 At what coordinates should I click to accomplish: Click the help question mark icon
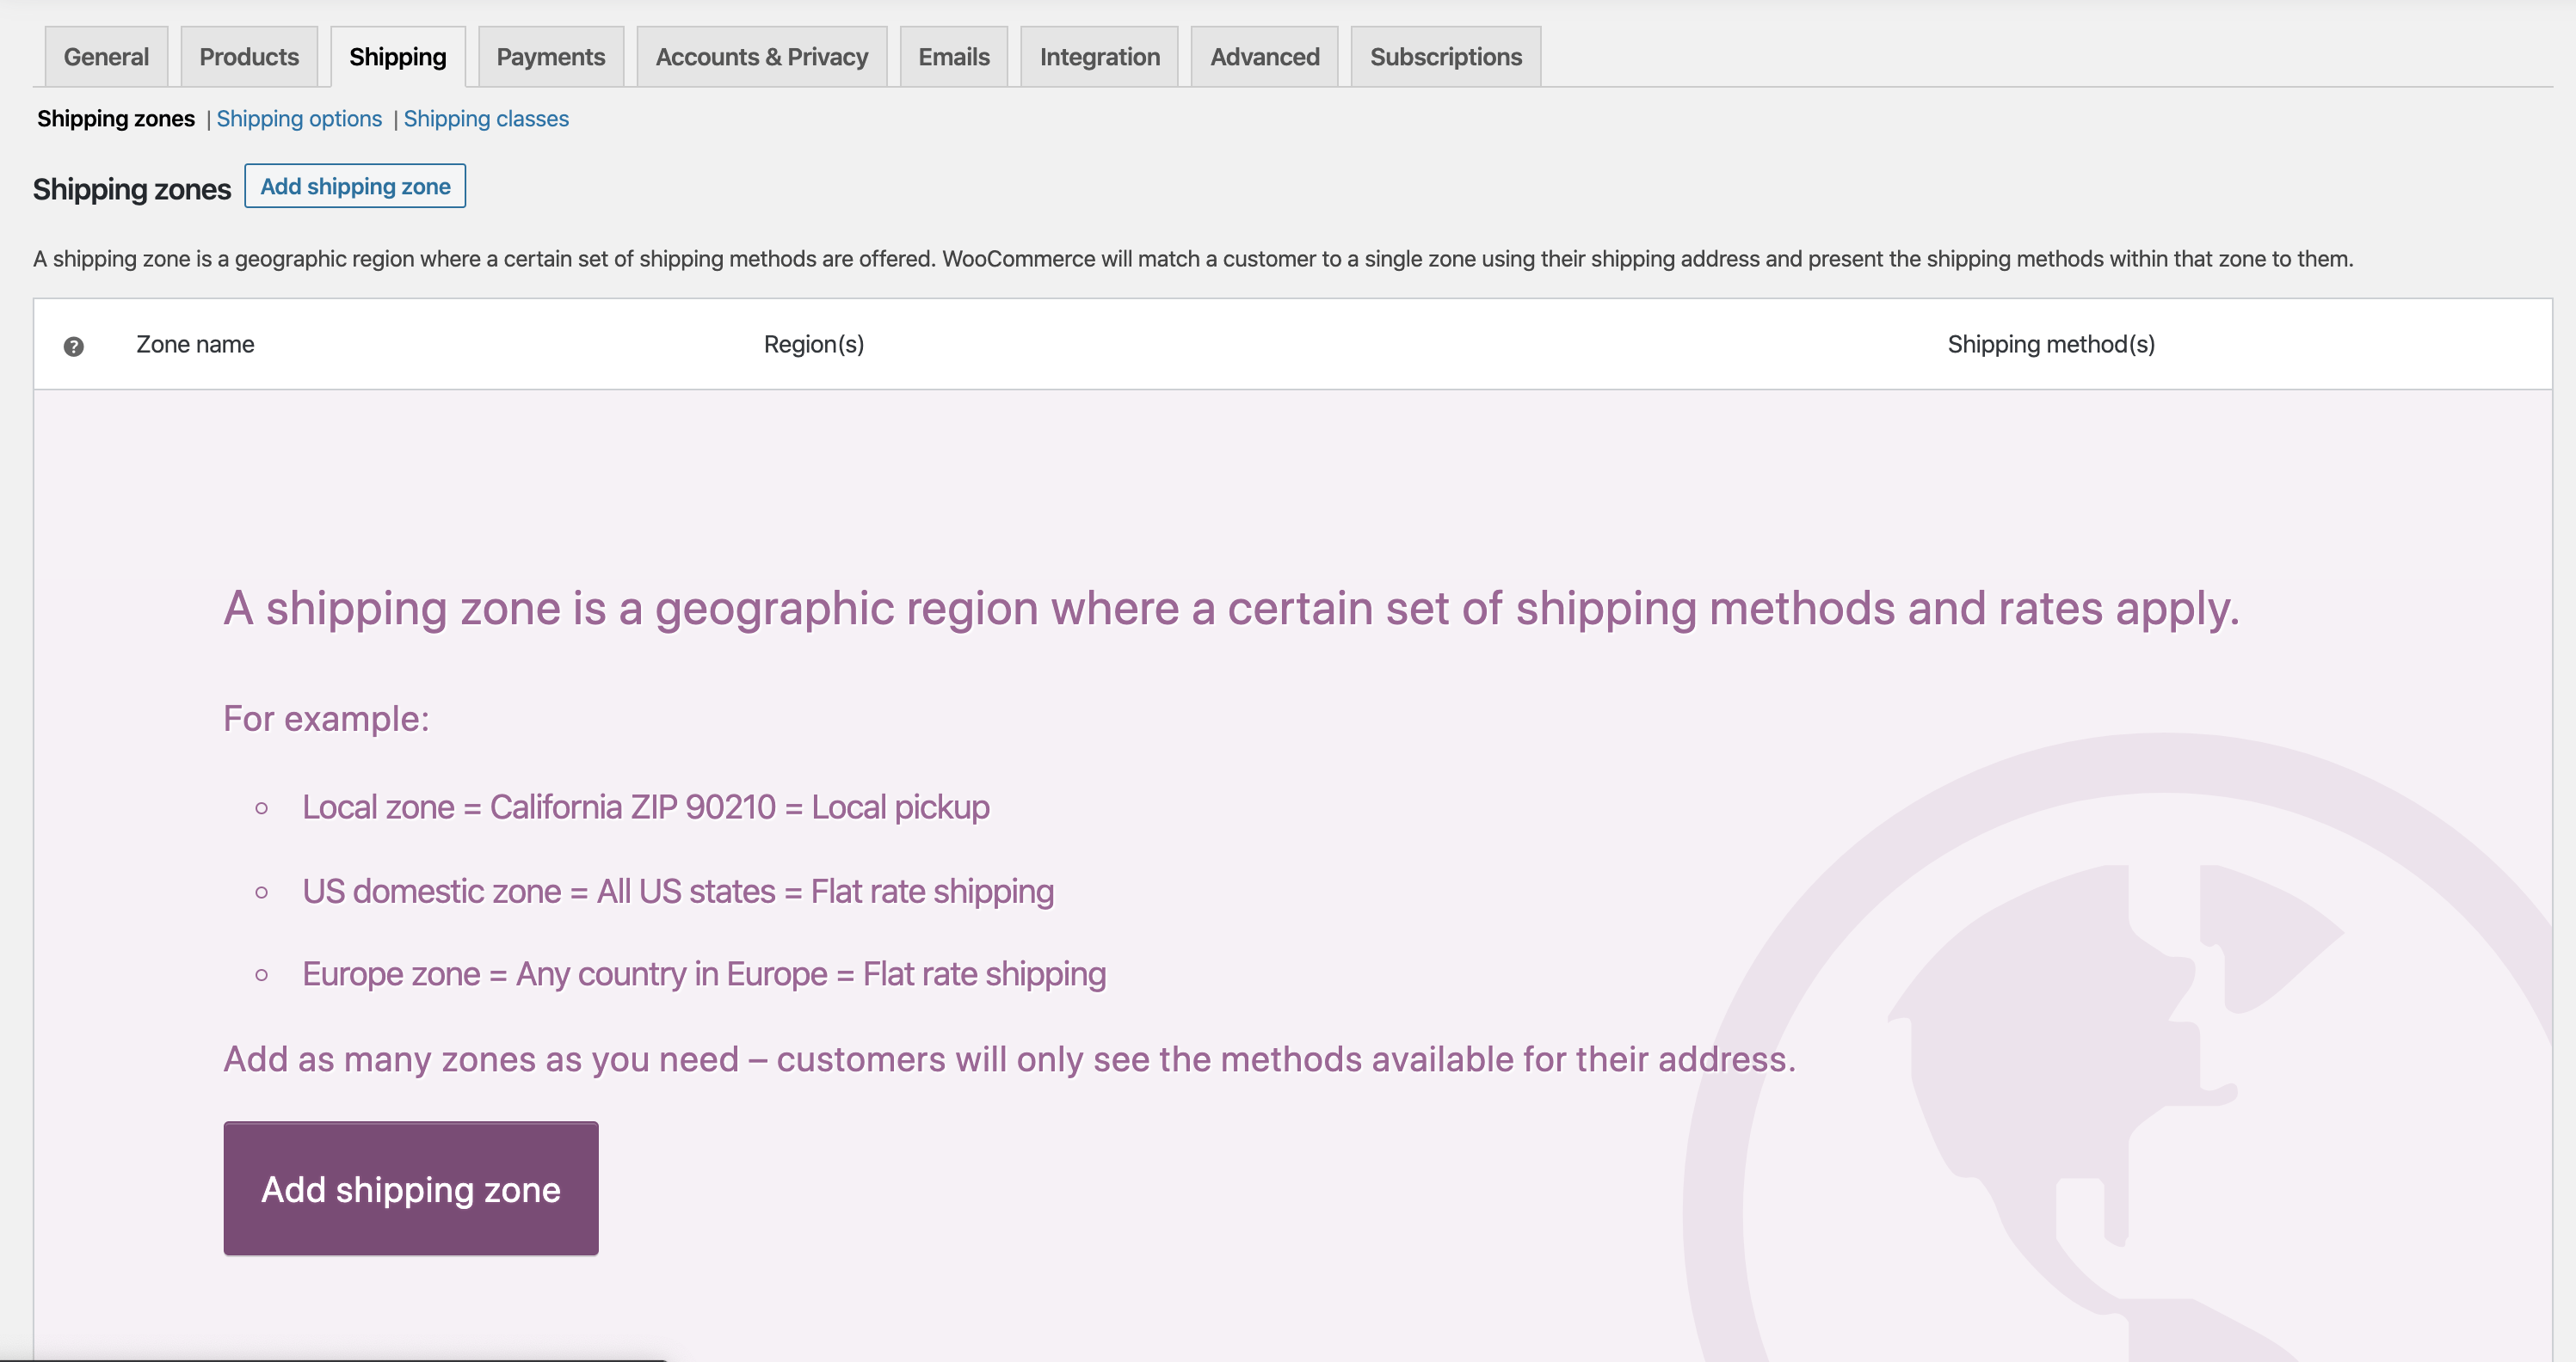point(73,346)
